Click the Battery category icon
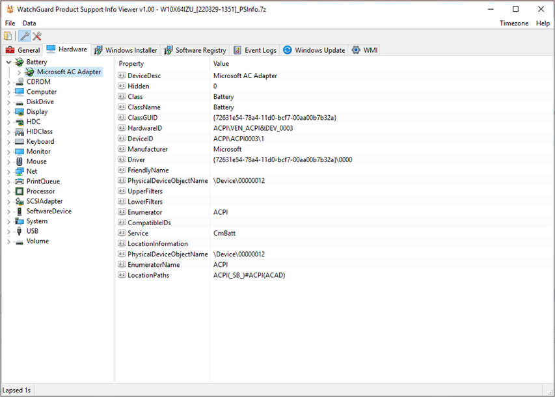 pyautogui.click(x=18, y=61)
